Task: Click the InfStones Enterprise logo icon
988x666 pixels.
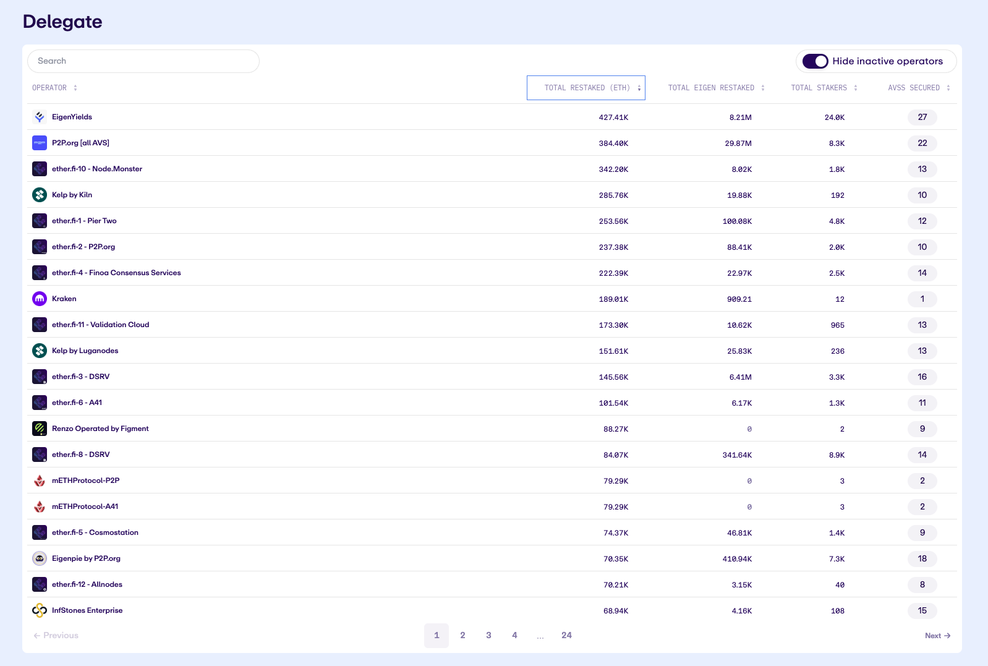Action: coord(40,610)
